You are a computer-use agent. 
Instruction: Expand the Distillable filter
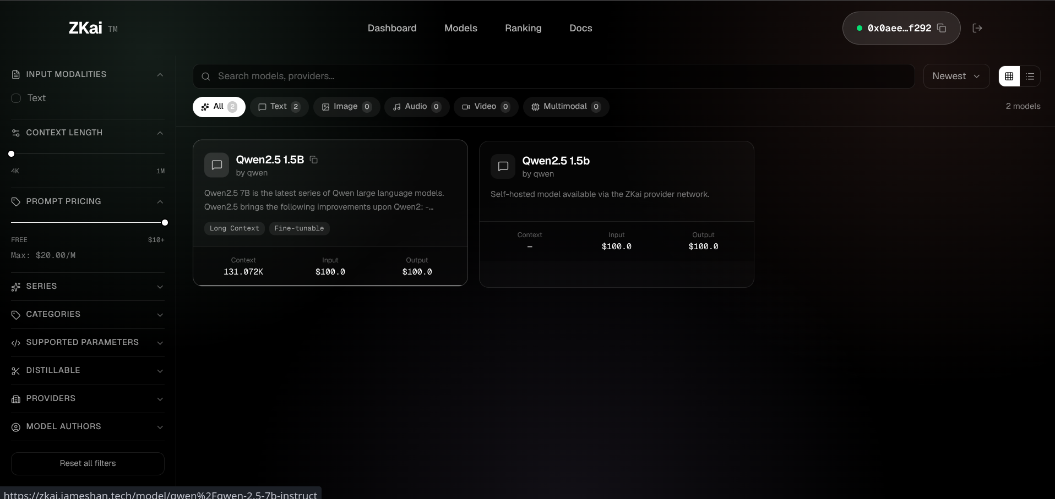(160, 371)
